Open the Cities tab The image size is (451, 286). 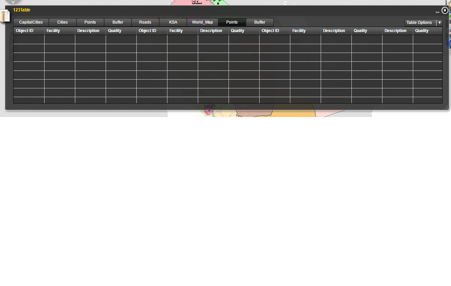62,22
